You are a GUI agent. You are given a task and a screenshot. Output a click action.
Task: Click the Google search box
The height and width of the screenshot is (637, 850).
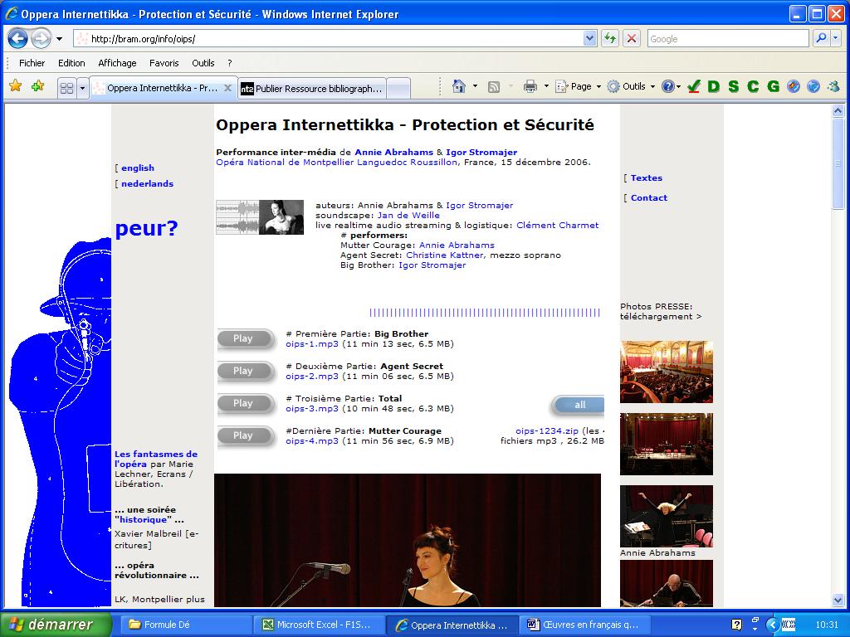point(727,38)
